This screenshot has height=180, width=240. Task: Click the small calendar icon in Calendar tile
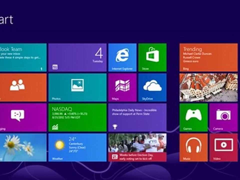(55, 67)
